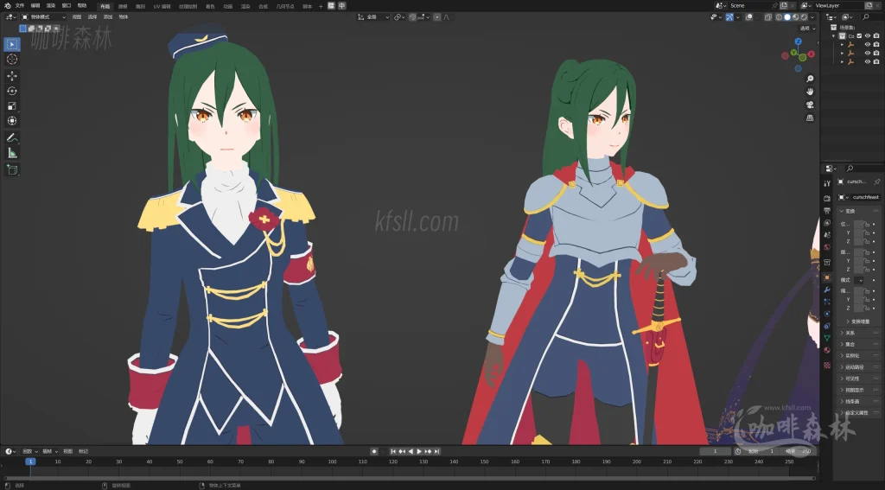Open the Material properties tab
This screenshot has height=490, width=885.
[827, 350]
